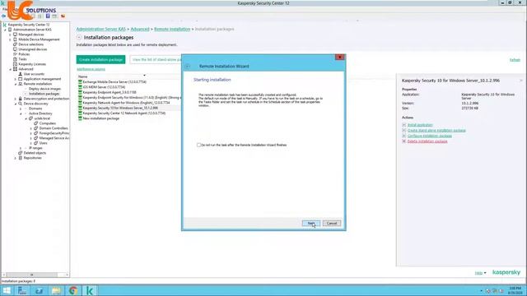Screen dimensions: 527x296
Task: Select Kaspersky Network Agent for Windows package
Action: click(x=126, y=103)
